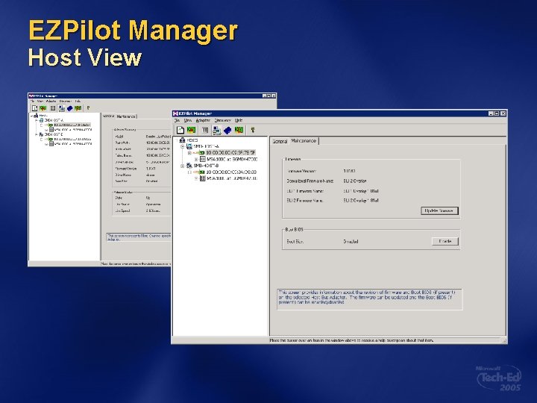Click MSA1000 storage icon under SMB-HOST-B, front window
The image size is (537, 403).
pyautogui.click(x=203, y=178)
